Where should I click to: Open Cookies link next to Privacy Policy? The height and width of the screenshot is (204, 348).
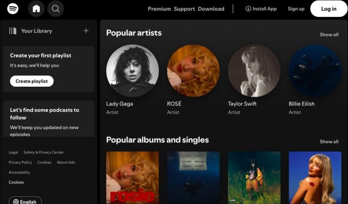point(44,162)
